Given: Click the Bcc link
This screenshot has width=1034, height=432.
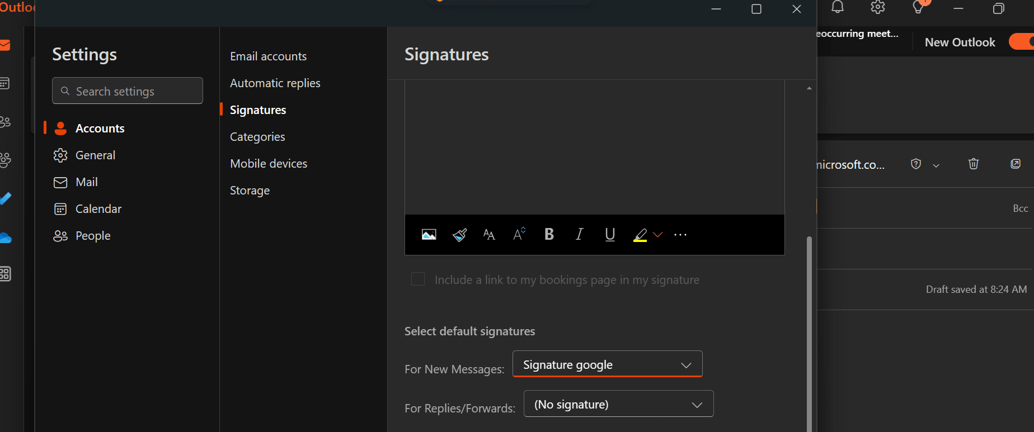Looking at the screenshot, I should click(x=1020, y=208).
